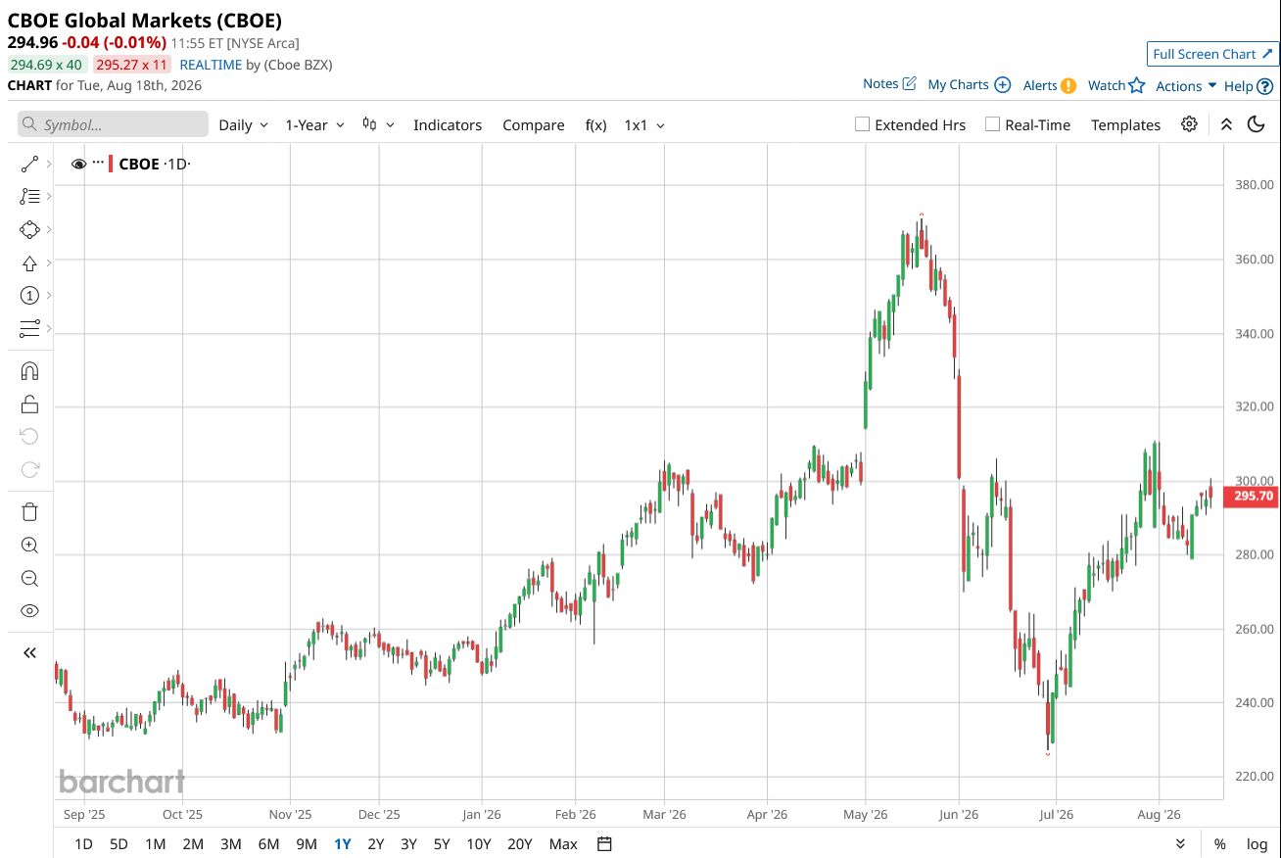Screen dimensions: 1281x858
Task: Open the date range calendar picker
Action: (x=604, y=844)
